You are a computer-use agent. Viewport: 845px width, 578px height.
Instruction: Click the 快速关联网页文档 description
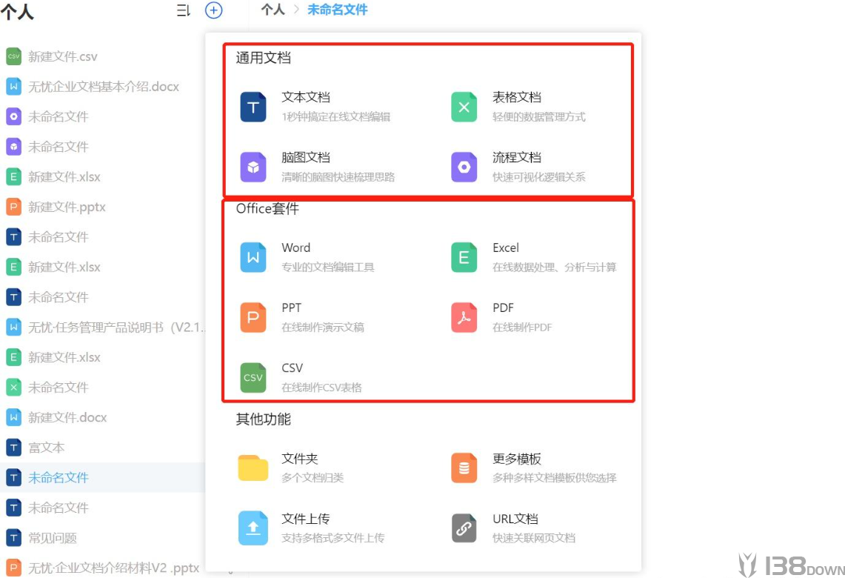pos(534,537)
